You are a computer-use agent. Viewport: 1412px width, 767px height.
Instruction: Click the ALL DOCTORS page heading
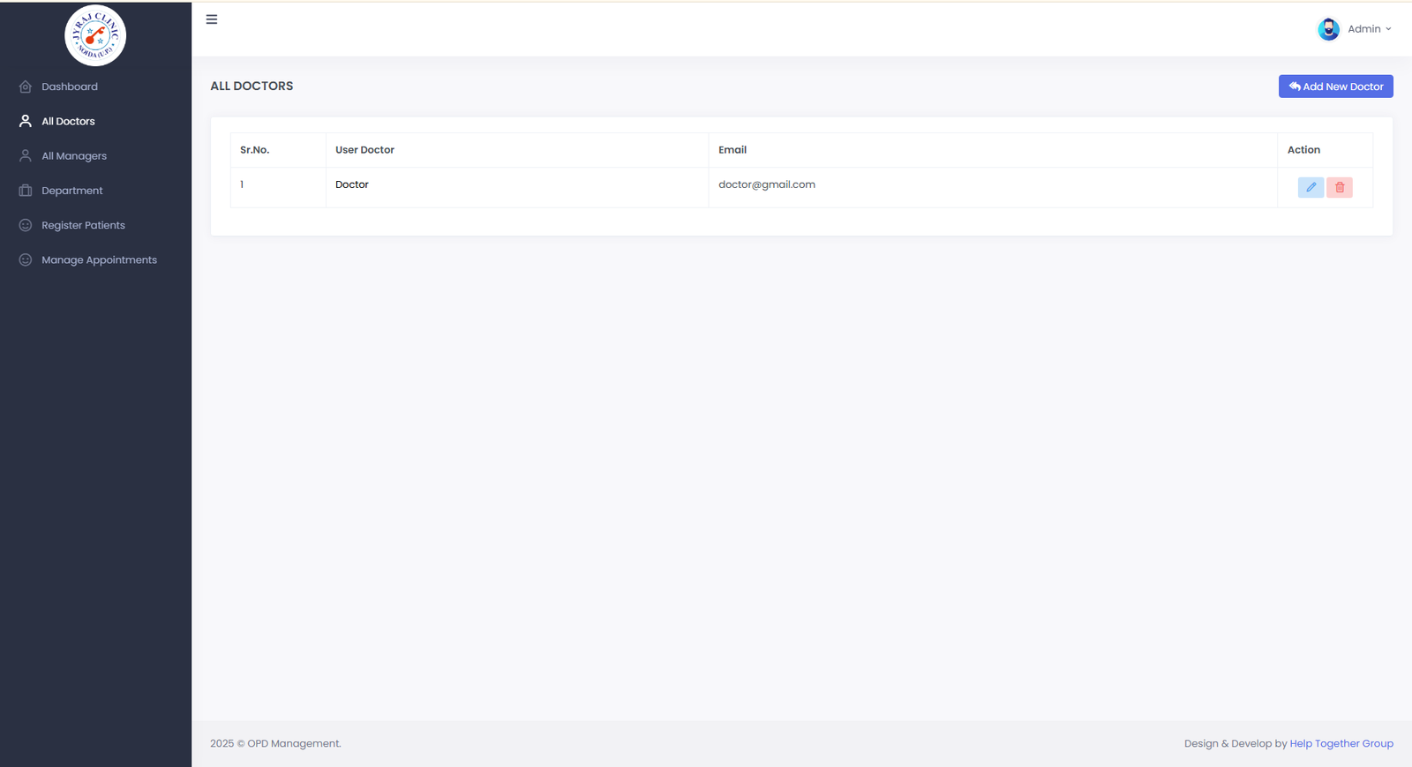252,86
